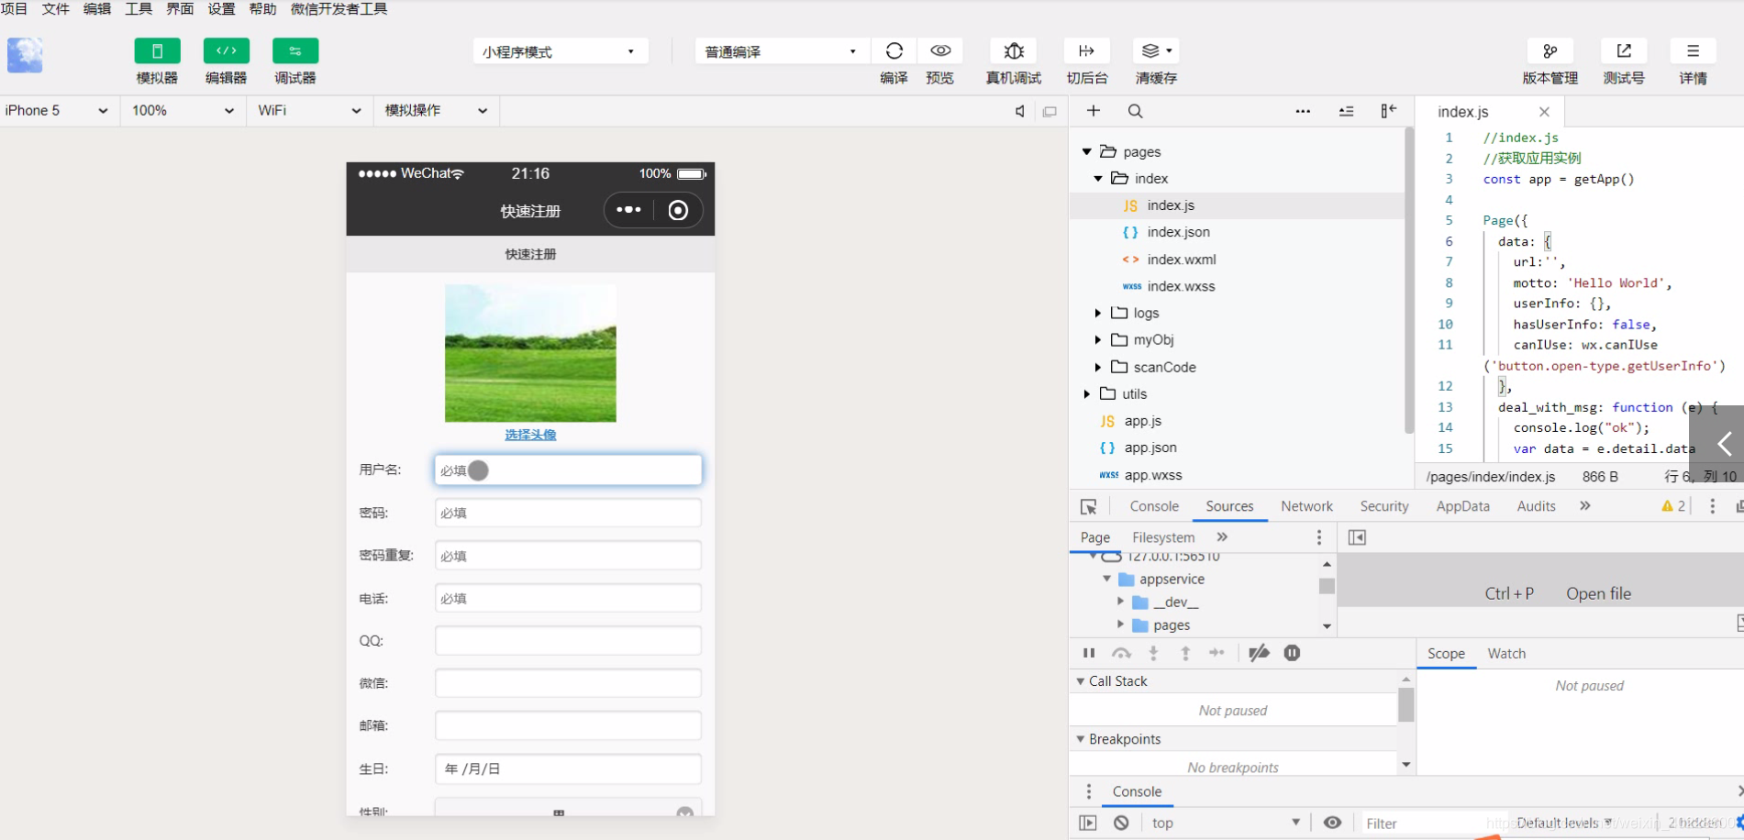This screenshot has width=1744, height=840.
Task: Open the iPhone 5 device dropdown
Action: (57, 111)
